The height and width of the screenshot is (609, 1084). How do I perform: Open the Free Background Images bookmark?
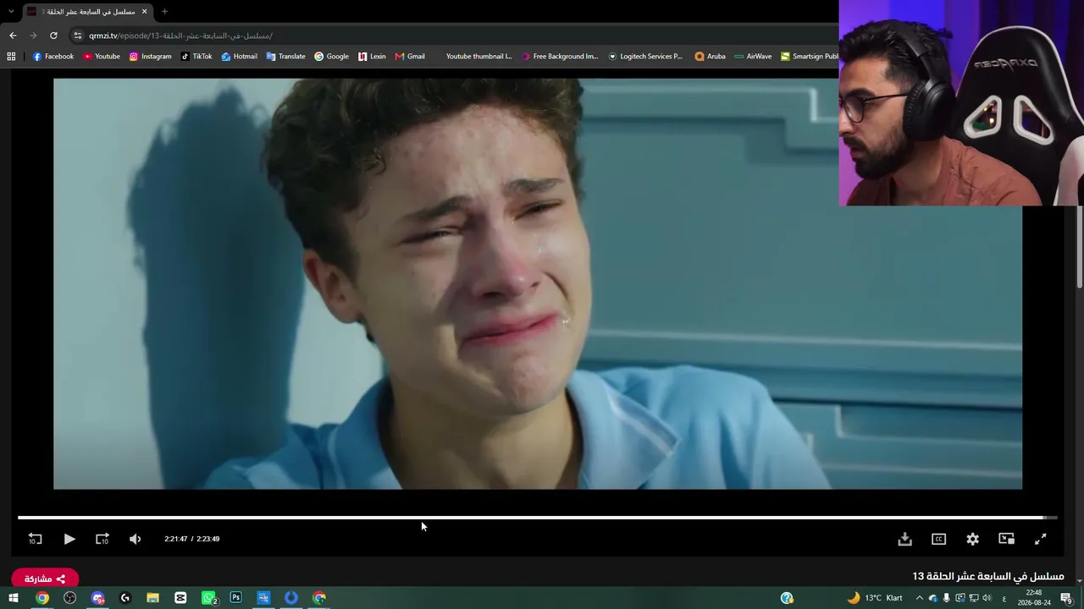tap(560, 57)
